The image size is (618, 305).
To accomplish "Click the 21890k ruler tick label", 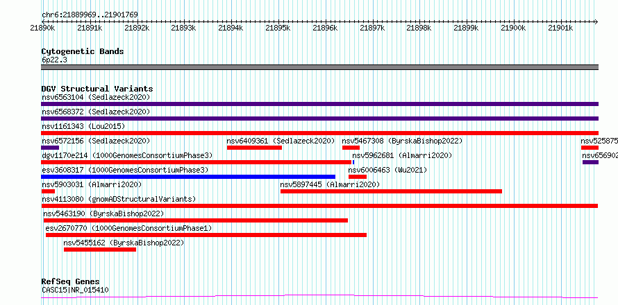I will (42, 28).
